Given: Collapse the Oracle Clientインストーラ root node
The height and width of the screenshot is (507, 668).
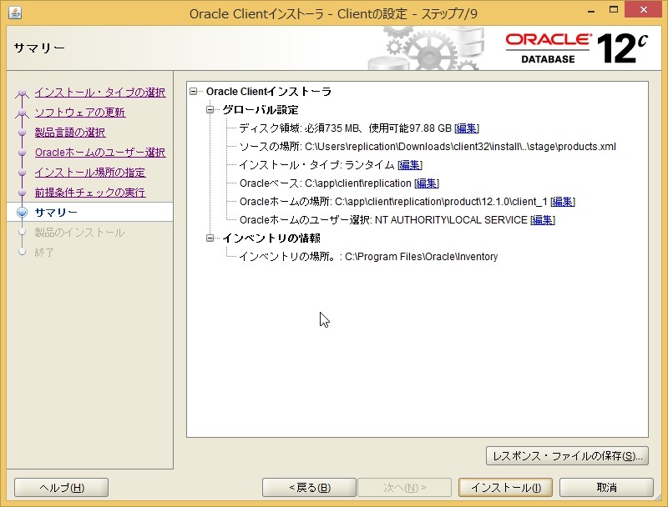Looking at the screenshot, I should pos(194,92).
